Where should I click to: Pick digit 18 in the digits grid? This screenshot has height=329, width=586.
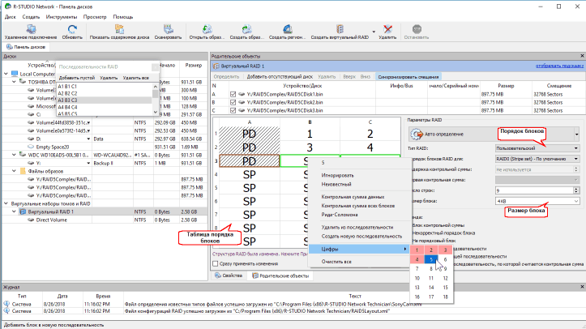coord(445,297)
